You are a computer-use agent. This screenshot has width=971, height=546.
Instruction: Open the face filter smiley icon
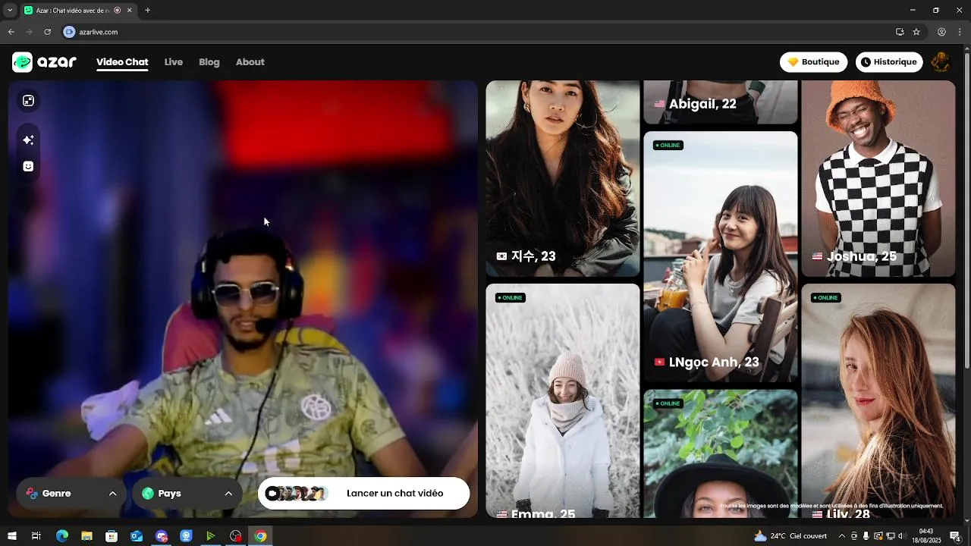click(28, 166)
